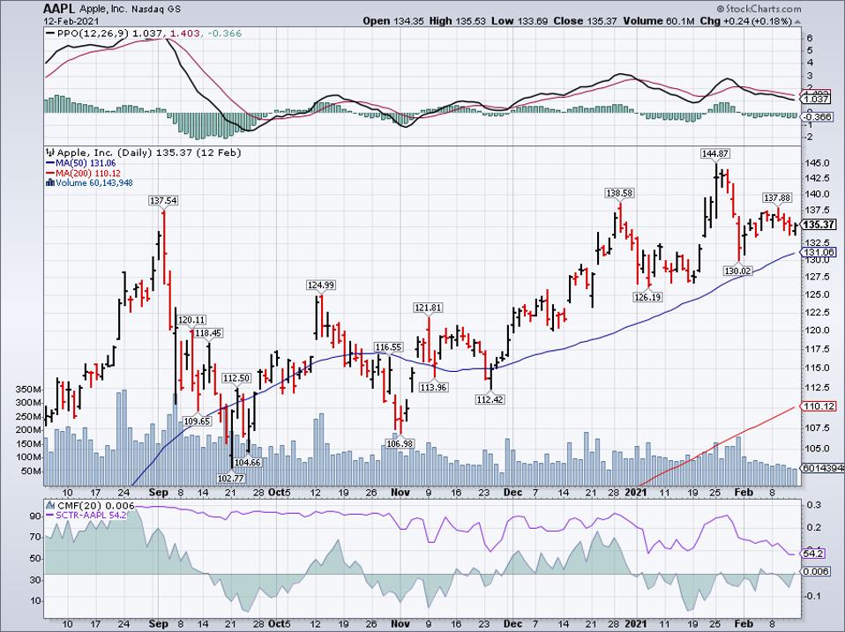The image size is (845, 632).
Task: Click the red line marker for MA(200)
Action: point(49,174)
